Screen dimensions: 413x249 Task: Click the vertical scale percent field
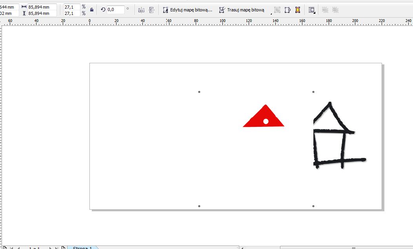[72, 13]
